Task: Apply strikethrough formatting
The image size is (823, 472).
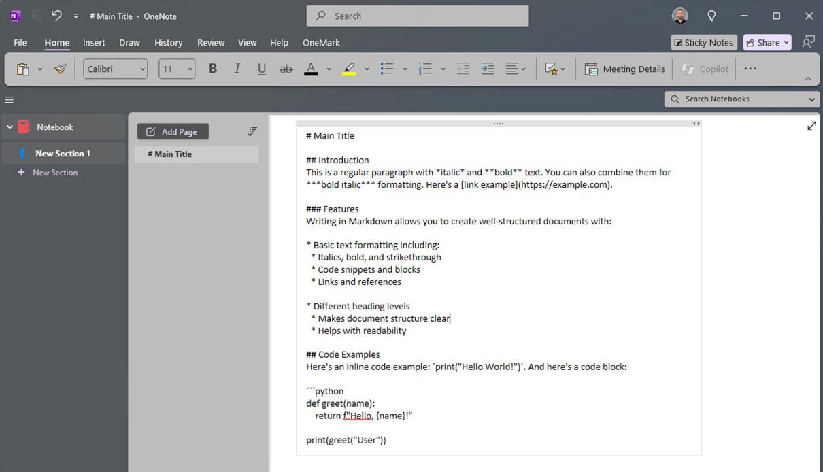Action: [x=286, y=69]
